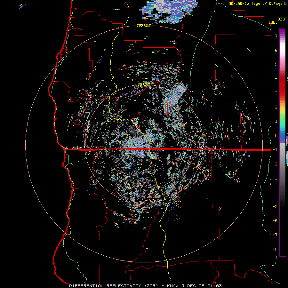
Task: Click the 100 NMI range ring label
Action: [144, 25]
